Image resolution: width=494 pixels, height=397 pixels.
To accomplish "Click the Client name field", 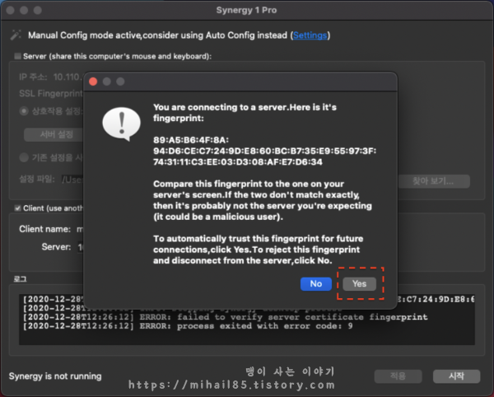I will pyautogui.click(x=81, y=229).
